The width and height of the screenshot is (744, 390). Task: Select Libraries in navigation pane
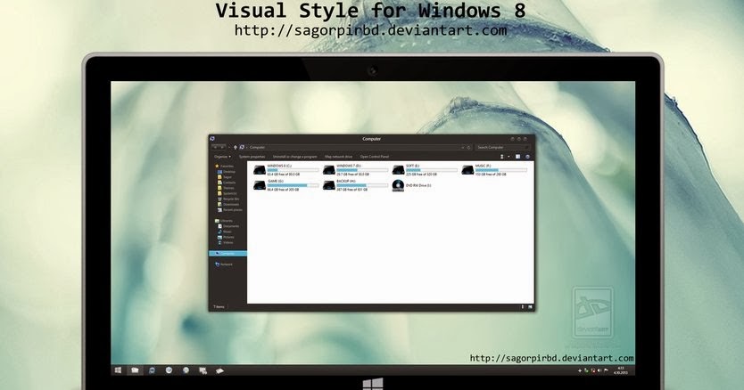pyautogui.click(x=224, y=221)
